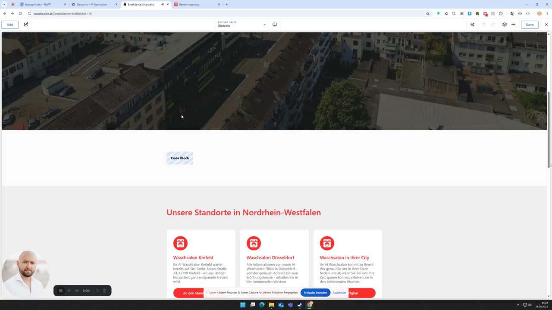The height and width of the screenshot is (310, 552).
Task: Switch to the Standorte – Ai Waschsalon tab
Action: point(94,4)
